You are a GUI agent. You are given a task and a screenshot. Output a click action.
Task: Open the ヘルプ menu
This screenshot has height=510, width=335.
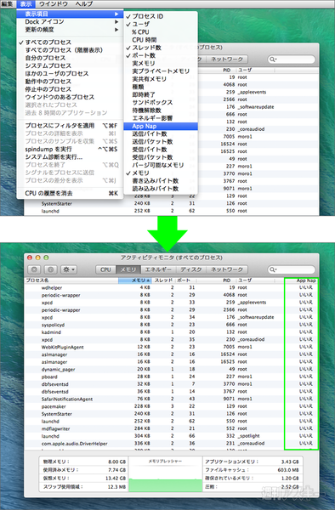[84, 4]
